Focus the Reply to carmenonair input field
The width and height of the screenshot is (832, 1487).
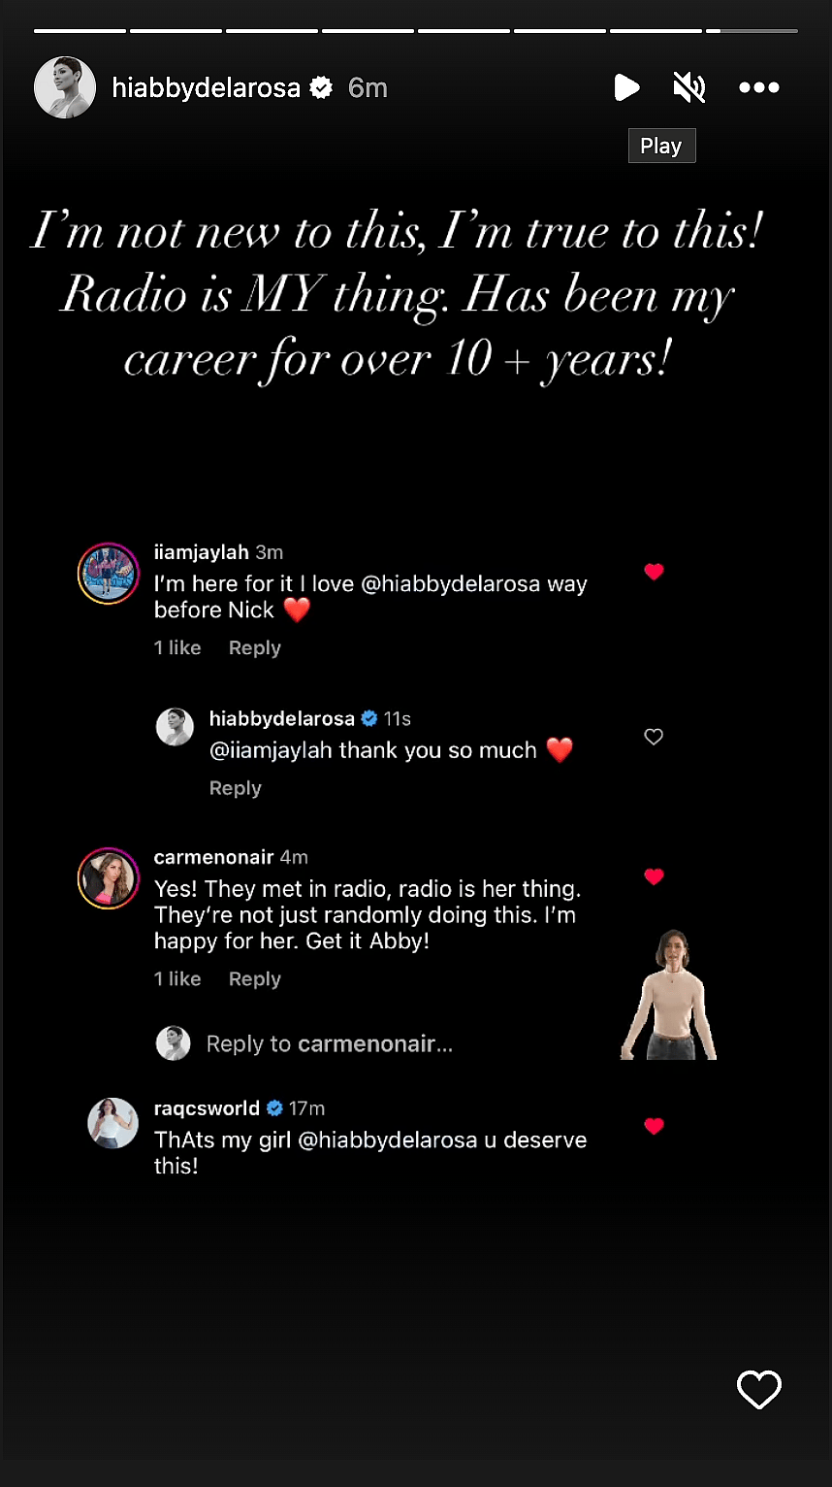tap(330, 1044)
